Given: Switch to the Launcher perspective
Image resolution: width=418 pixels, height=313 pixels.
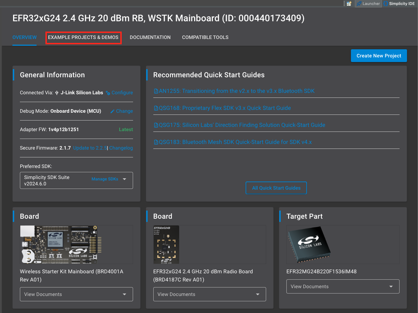Looking at the screenshot, I should pyautogui.click(x=368, y=4).
